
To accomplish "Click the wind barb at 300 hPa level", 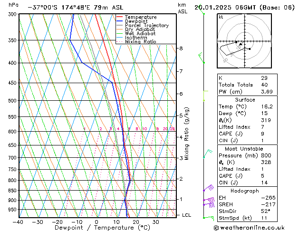I will tap(201, 9).
